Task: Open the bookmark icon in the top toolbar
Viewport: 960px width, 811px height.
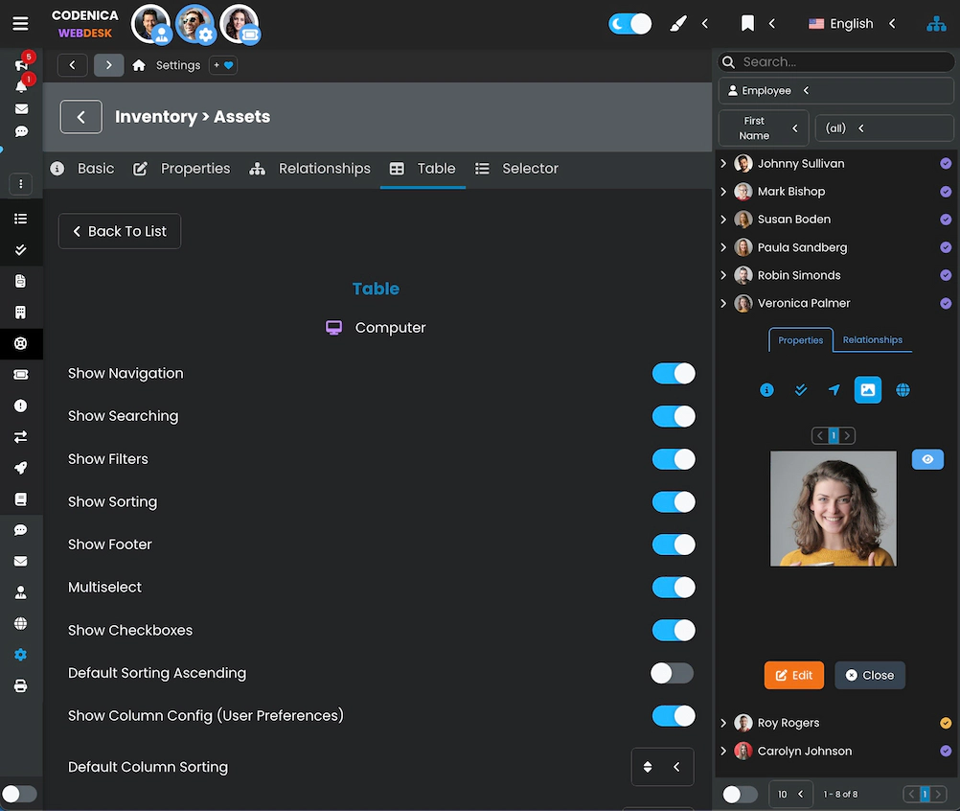Action: [x=747, y=23]
